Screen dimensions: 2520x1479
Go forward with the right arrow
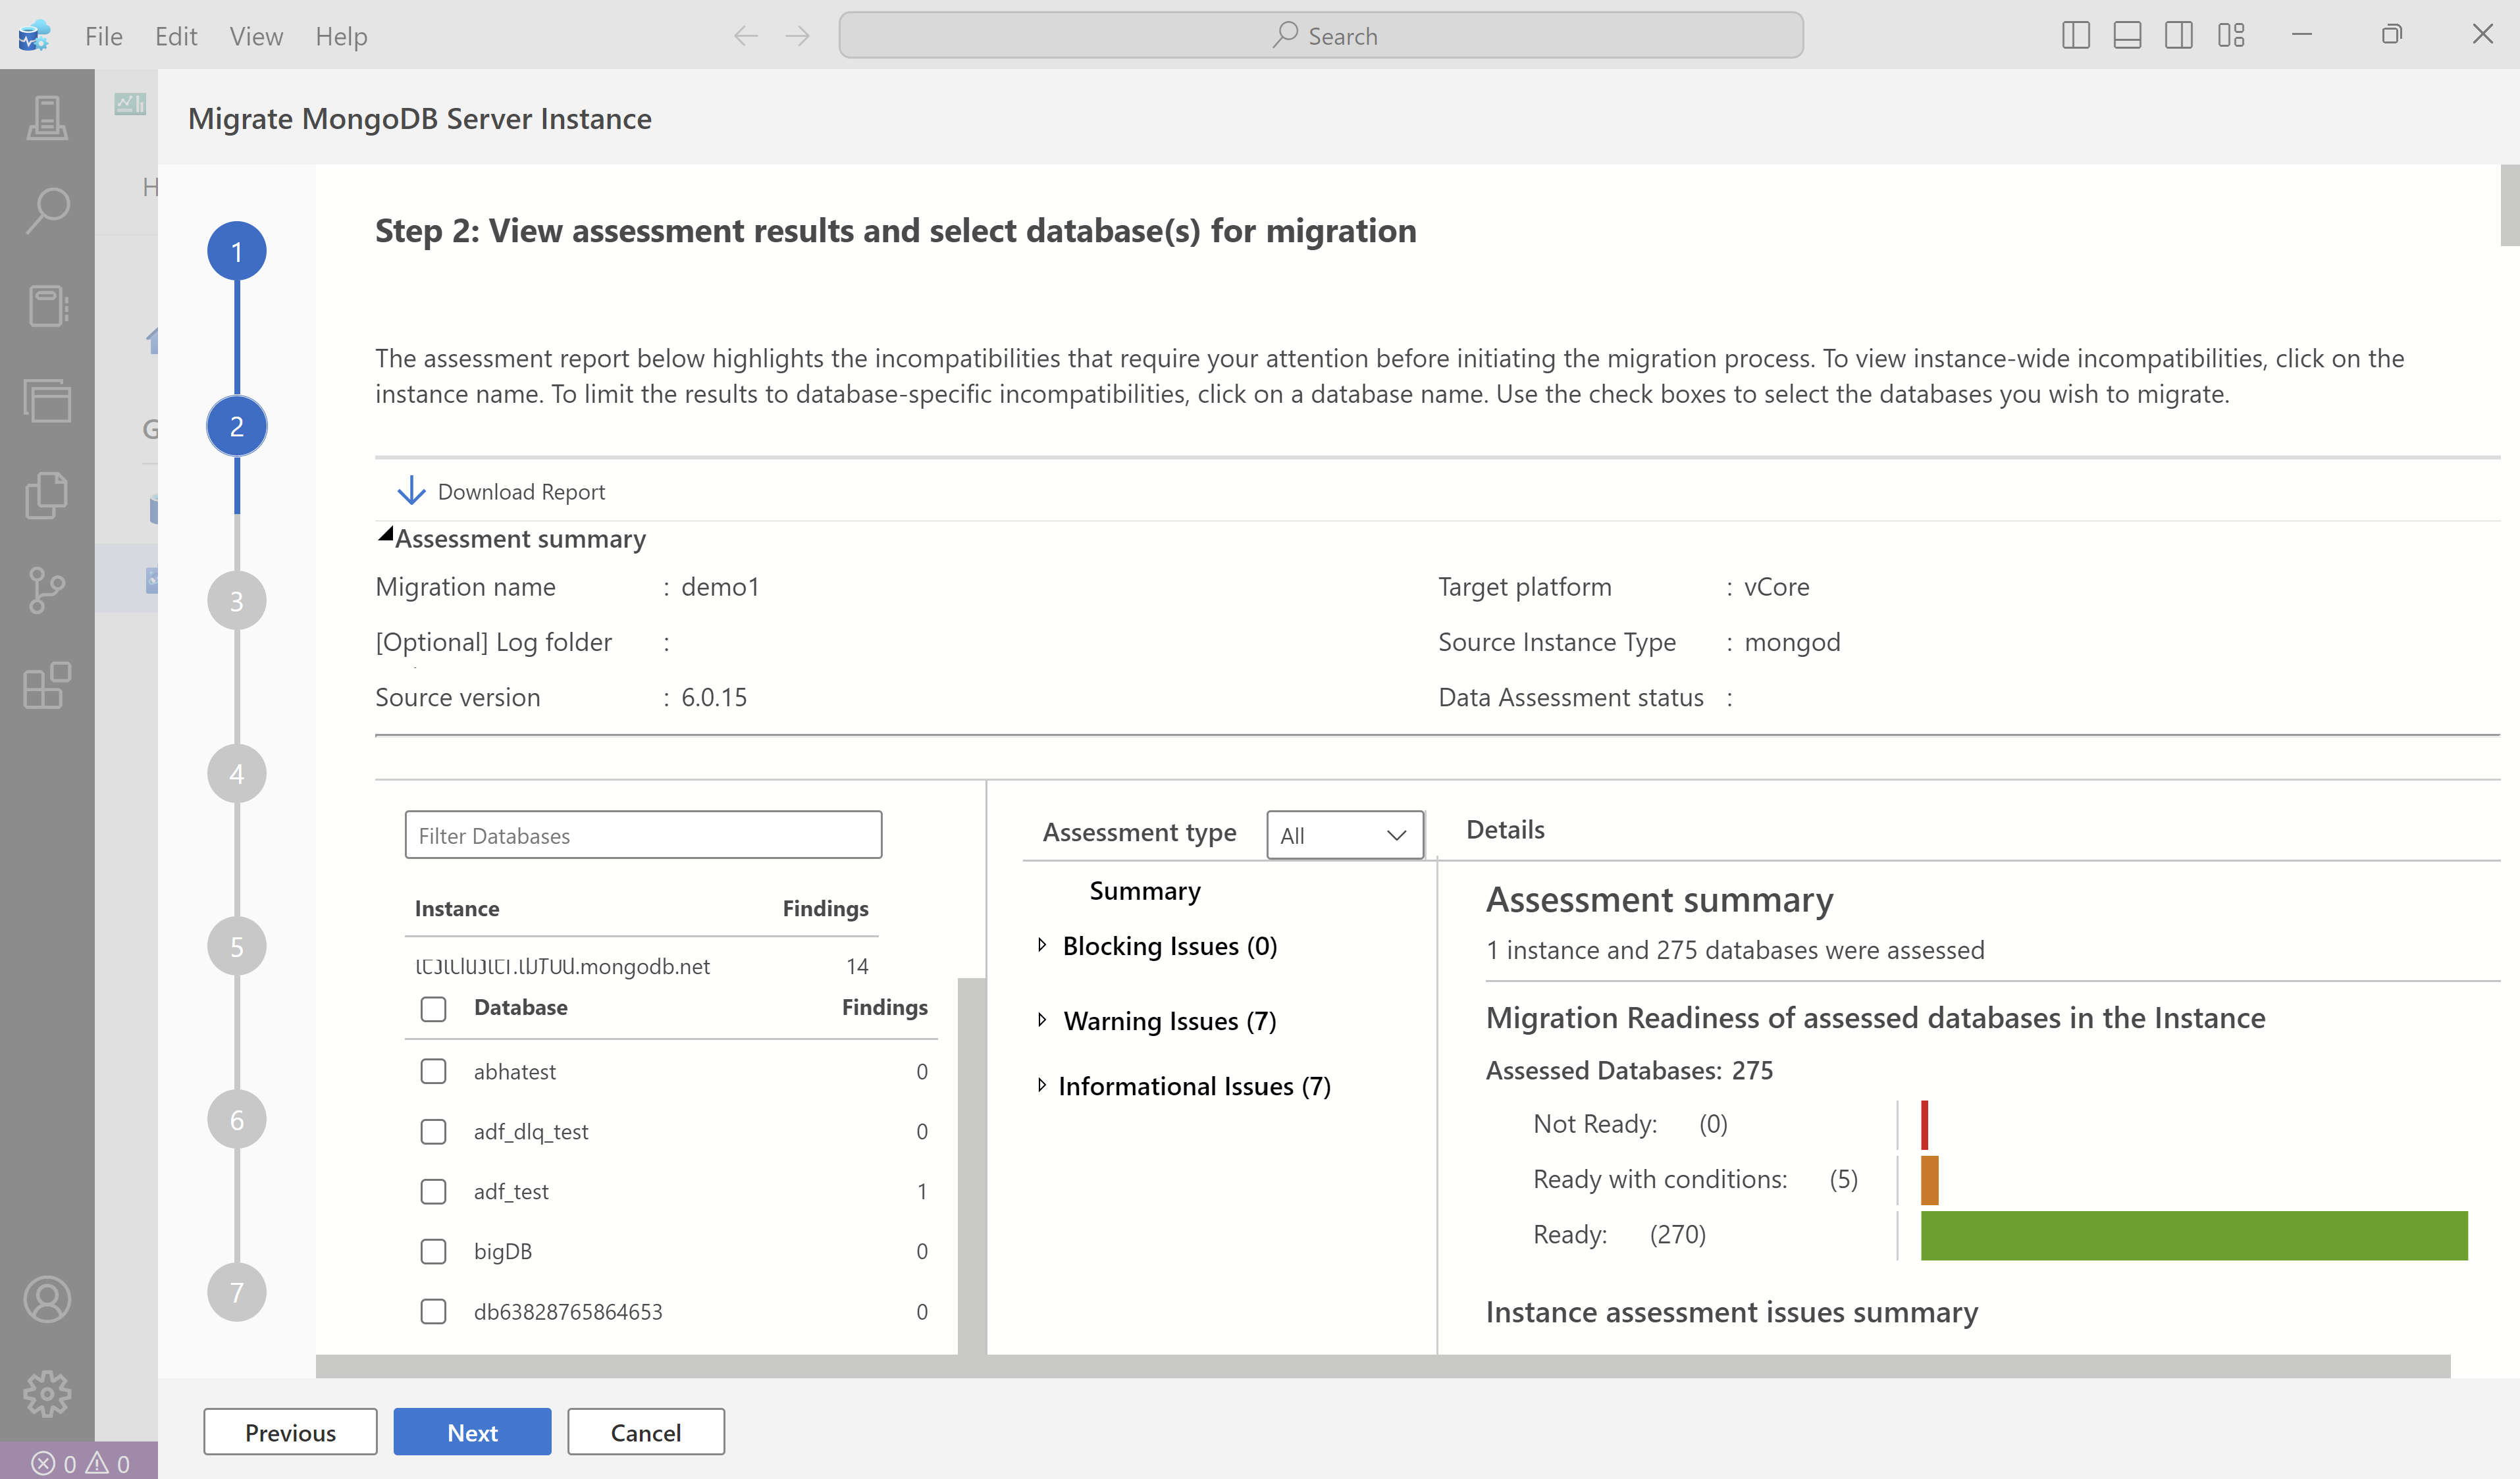[797, 36]
